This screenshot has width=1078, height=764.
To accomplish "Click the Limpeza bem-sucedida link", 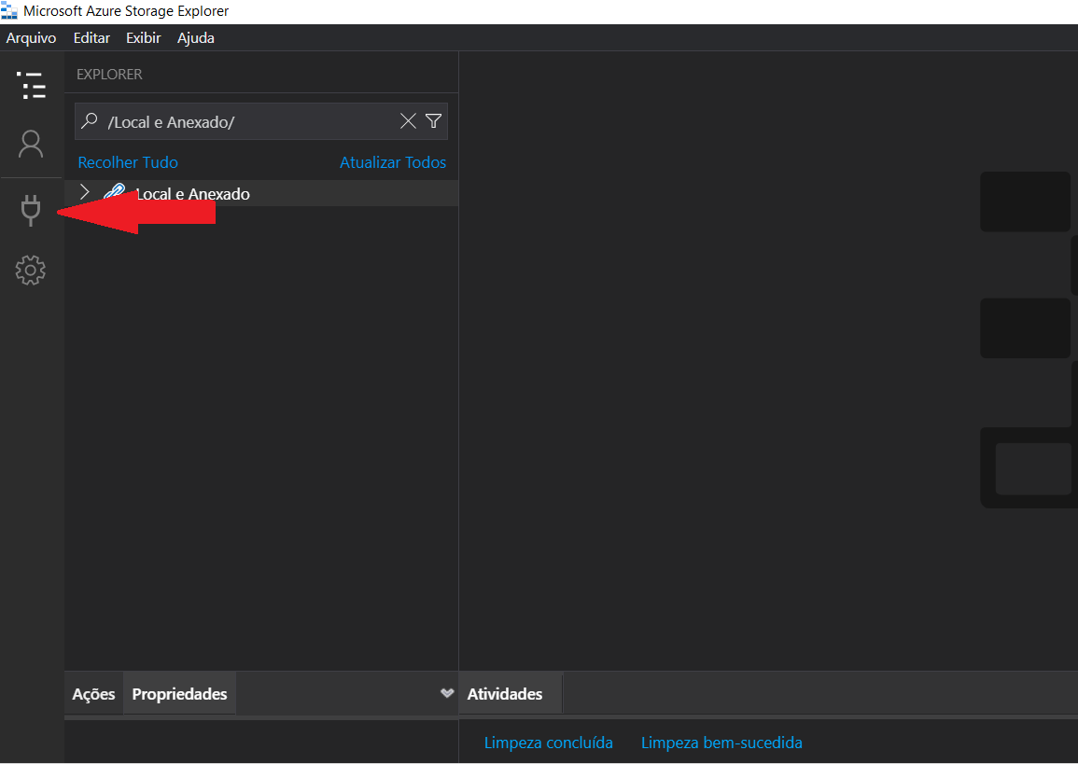I will (721, 743).
